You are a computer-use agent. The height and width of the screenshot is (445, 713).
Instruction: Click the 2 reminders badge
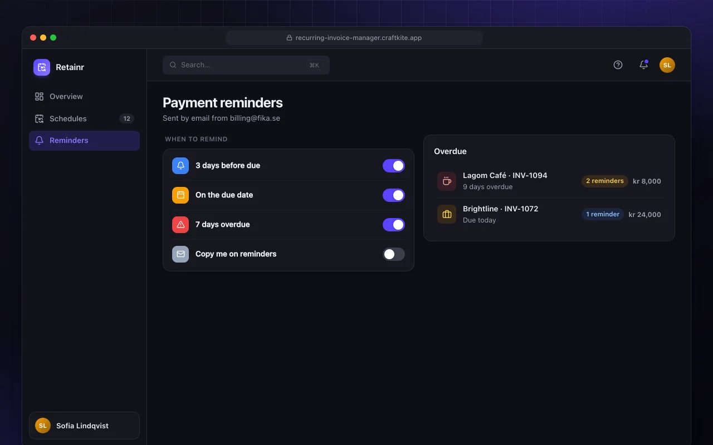605,181
